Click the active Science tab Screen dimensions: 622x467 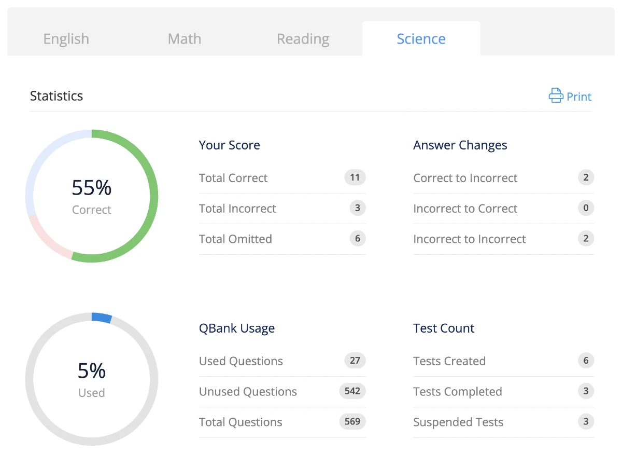(x=421, y=38)
